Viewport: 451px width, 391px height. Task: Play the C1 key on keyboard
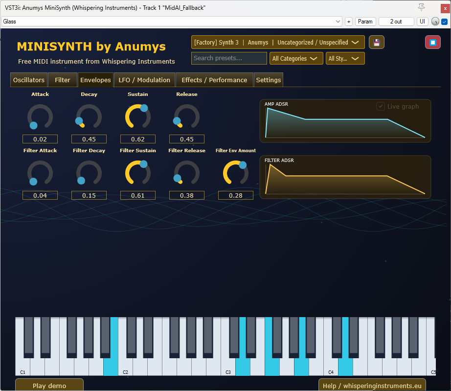click(23, 367)
